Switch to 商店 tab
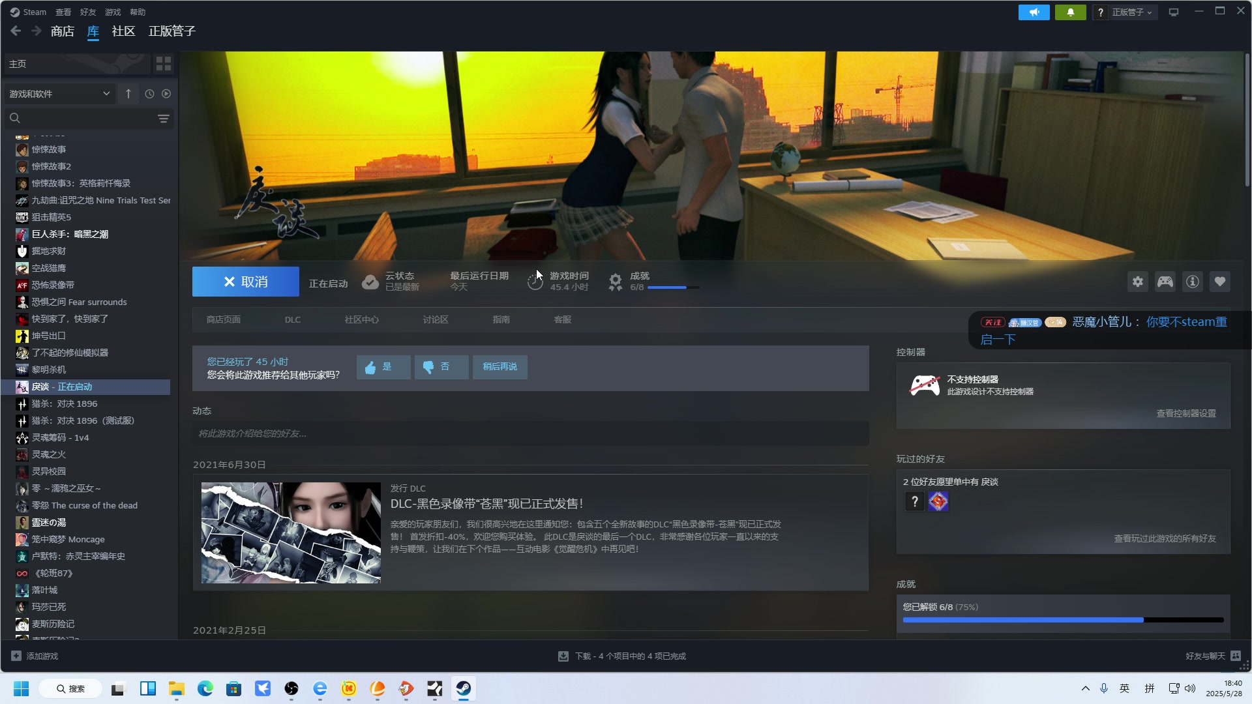This screenshot has height=704, width=1252. [63, 31]
